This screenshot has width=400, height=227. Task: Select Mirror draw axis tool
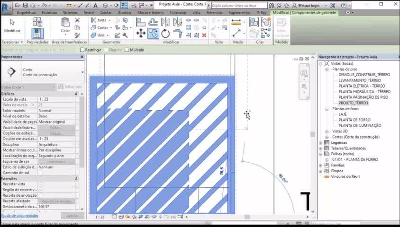177,22
